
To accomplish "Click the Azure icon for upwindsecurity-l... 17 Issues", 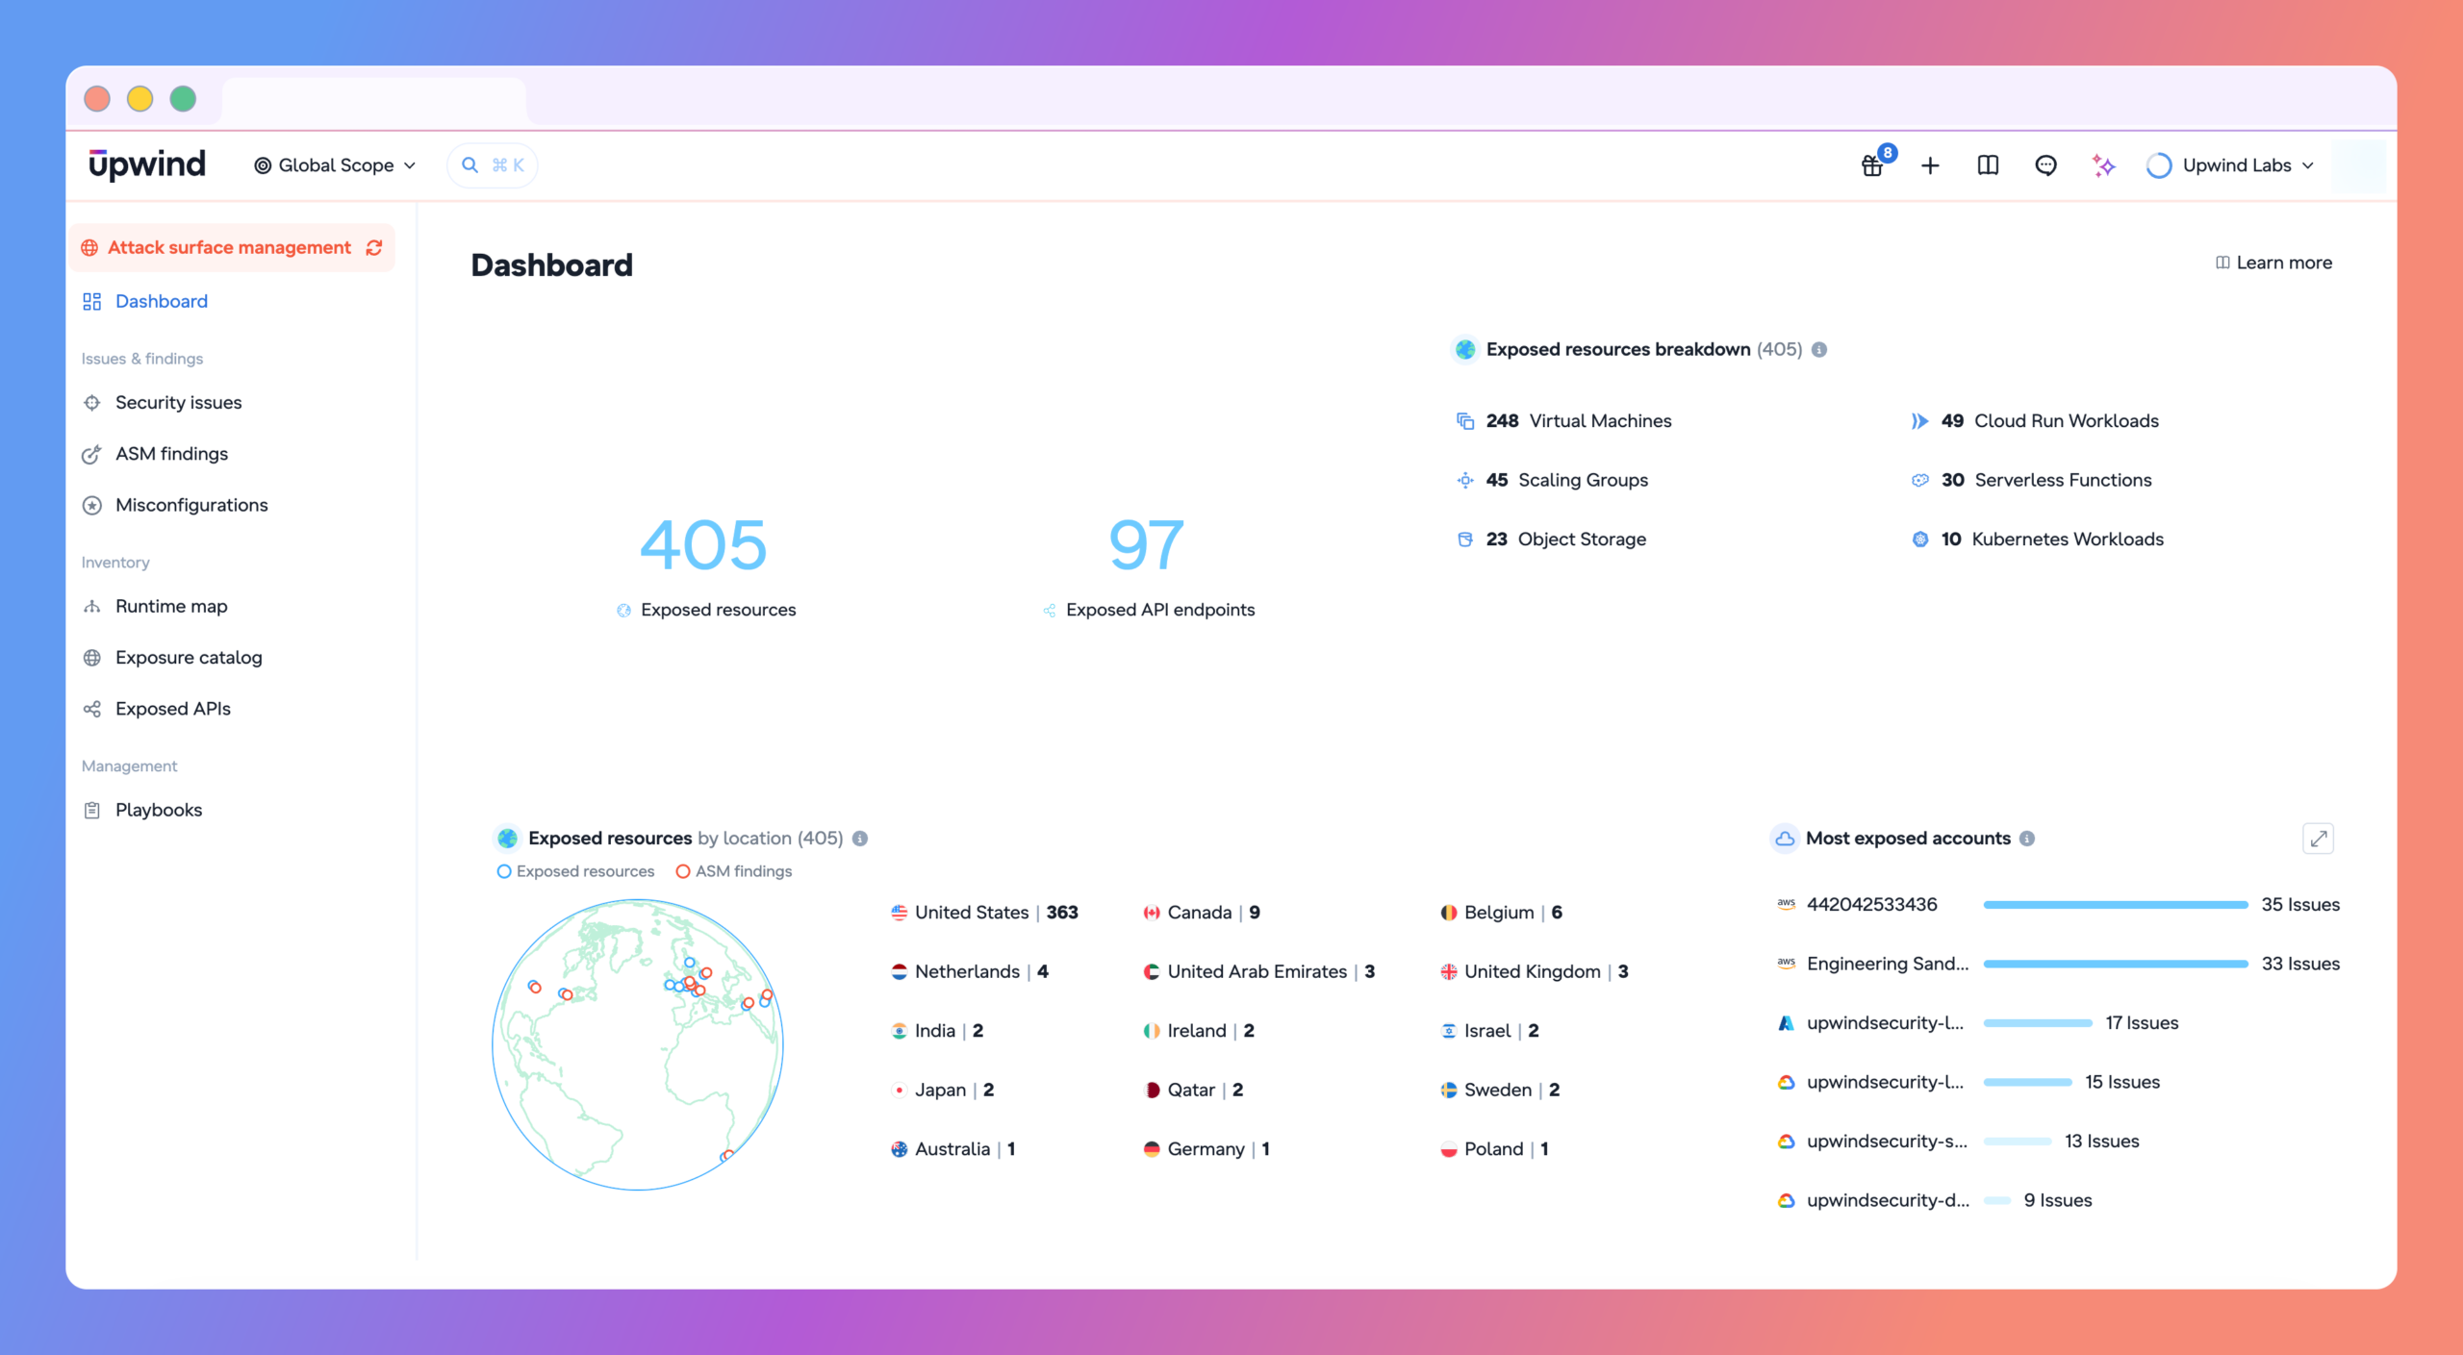I will pos(1787,1023).
